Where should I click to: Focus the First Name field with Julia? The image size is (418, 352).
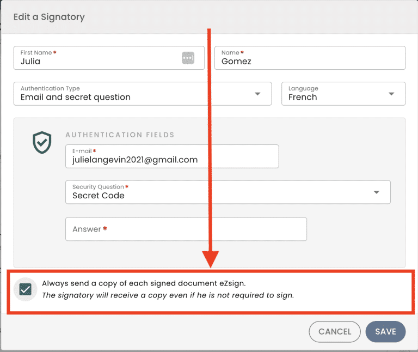(x=109, y=58)
